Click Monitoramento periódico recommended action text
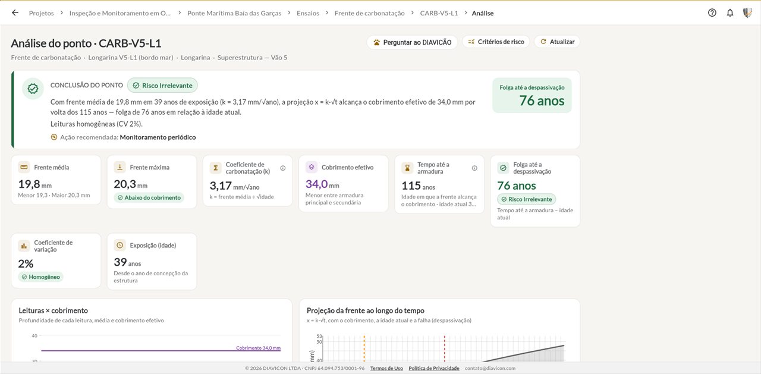Screen dimensions: 761x374 coord(158,137)
